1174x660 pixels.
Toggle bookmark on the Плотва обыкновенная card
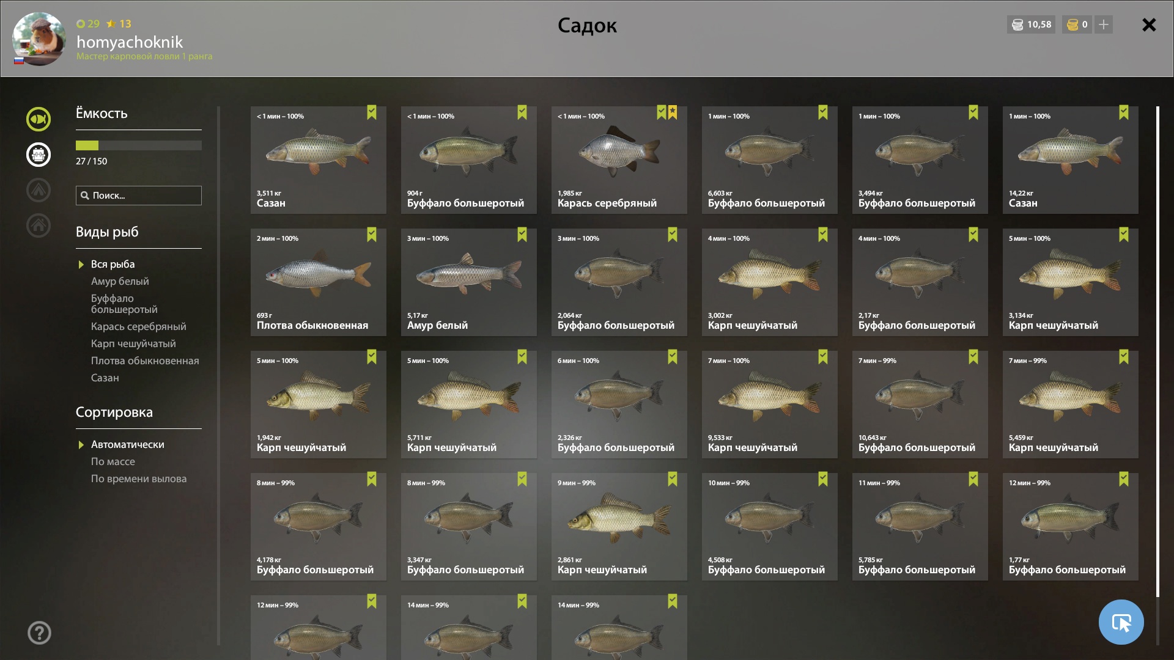coord(372,235)
